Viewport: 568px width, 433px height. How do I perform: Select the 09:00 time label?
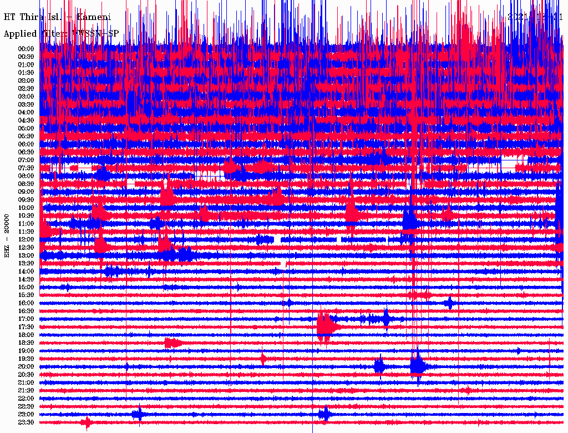point(26,192)
